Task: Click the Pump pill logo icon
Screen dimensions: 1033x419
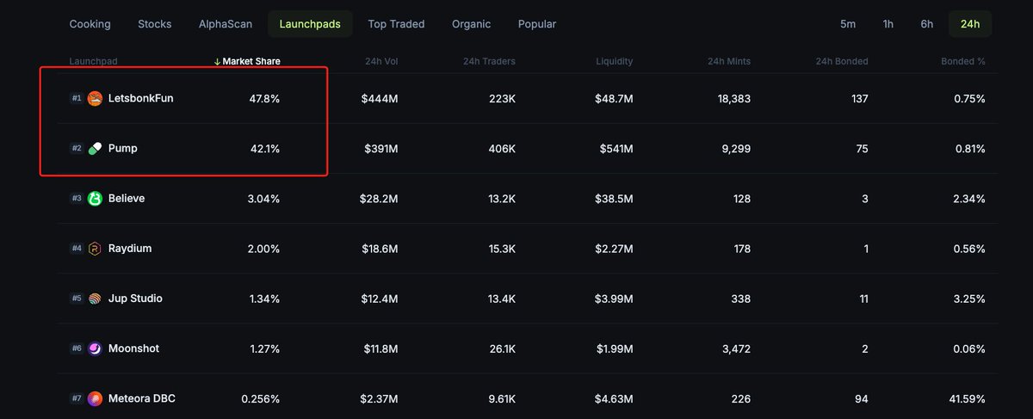Action: pos(95,148)
